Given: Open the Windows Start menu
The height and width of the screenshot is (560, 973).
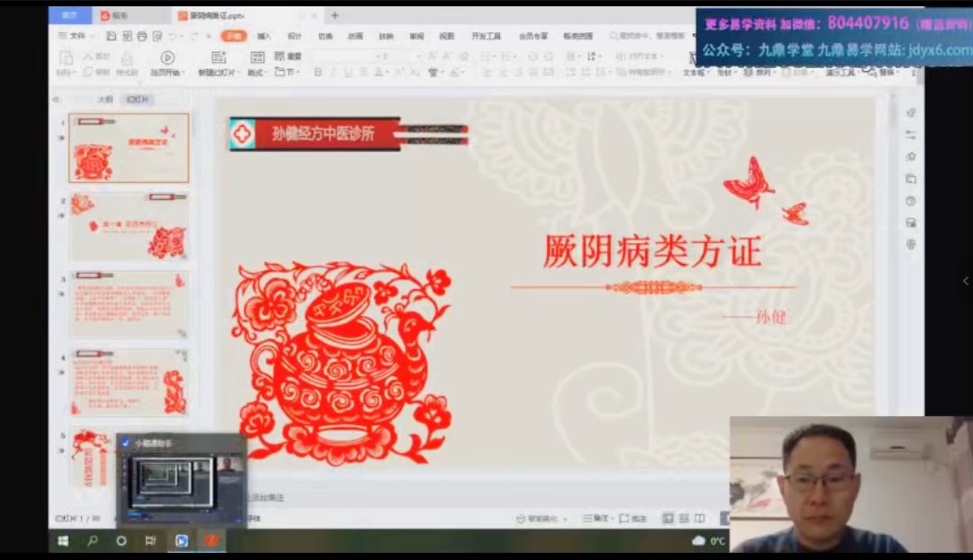Looking at the screenshot, I should (x=63, y=541).
